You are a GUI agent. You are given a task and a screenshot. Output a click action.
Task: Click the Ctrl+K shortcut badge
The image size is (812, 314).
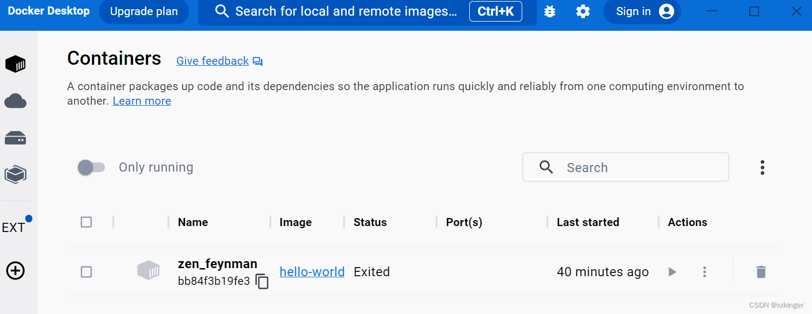[x=496, y=11]
